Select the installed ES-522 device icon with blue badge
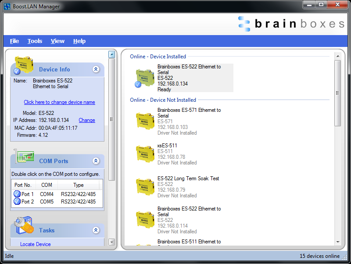 (x=144, y=78)
